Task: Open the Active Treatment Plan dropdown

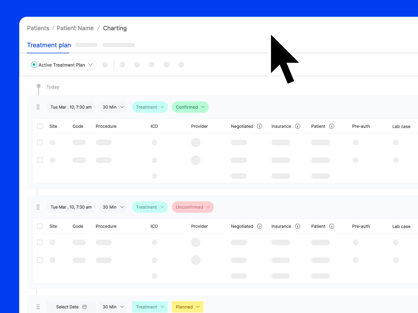Action: pyautogui.click(x=62, y=65)
